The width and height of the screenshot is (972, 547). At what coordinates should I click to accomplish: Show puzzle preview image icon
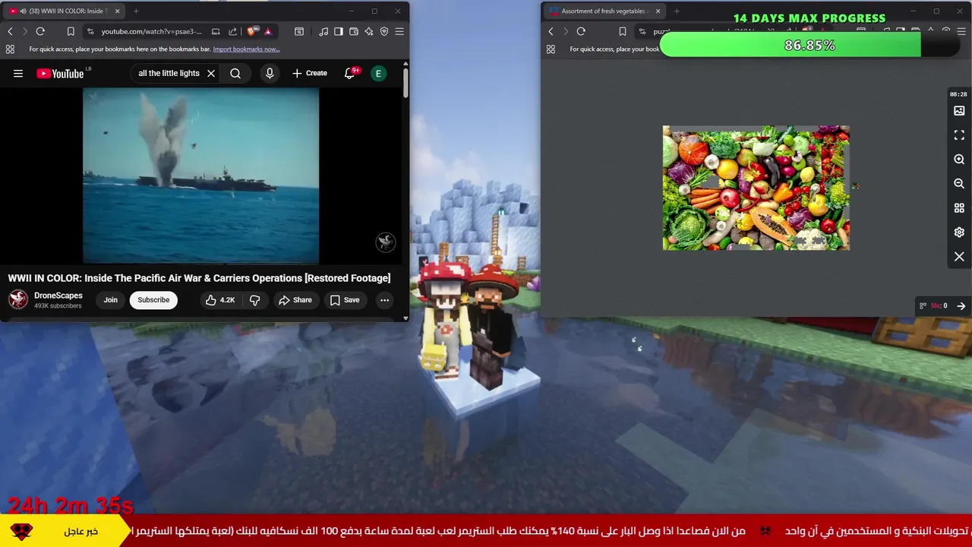(959, 111)
